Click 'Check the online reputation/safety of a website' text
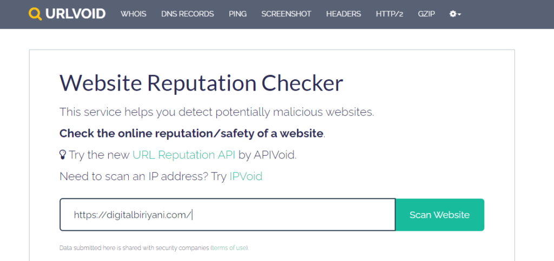The image size is (554, 261). tap(191, 134)
